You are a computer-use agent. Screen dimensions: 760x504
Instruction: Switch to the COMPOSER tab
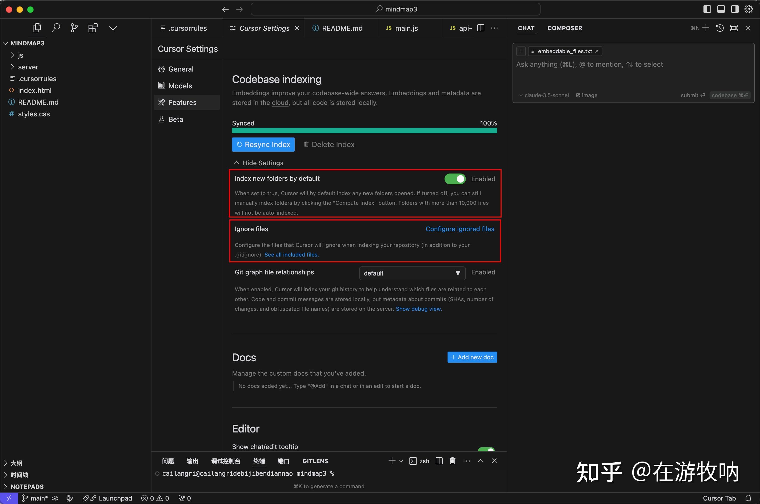(565, 28)
